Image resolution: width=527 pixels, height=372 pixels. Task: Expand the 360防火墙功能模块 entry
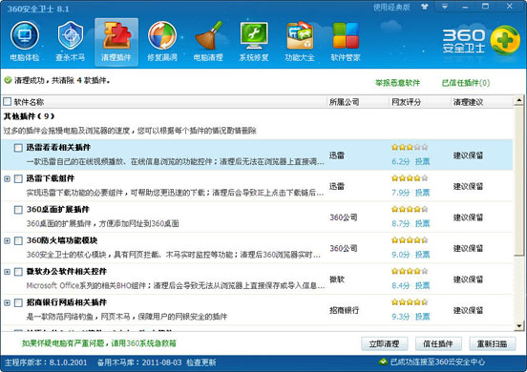pos(7,240)
